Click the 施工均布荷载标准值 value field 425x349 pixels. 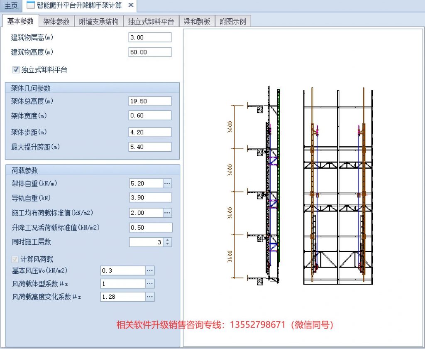coord(146,213)
